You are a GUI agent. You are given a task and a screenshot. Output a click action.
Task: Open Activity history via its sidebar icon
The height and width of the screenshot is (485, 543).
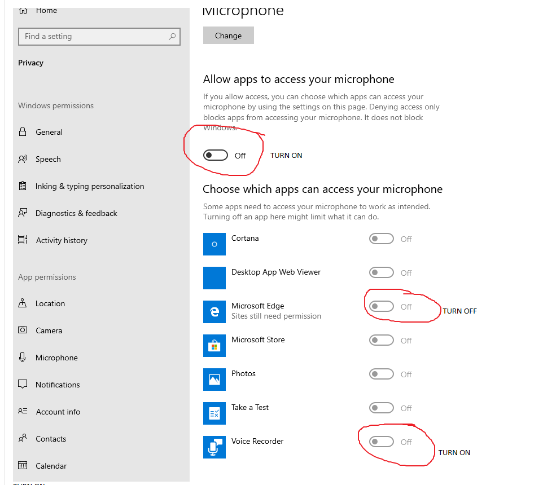click(23, 240)
